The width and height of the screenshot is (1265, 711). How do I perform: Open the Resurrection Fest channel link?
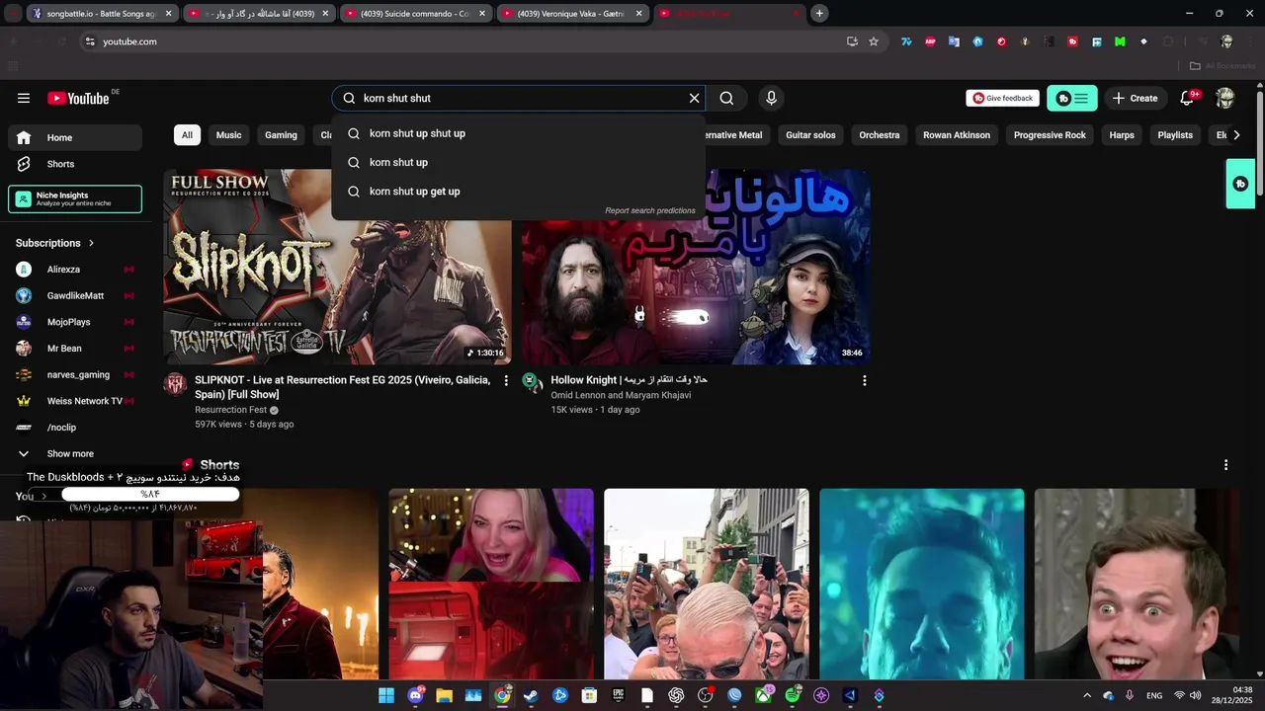click(x=230, y=410)
